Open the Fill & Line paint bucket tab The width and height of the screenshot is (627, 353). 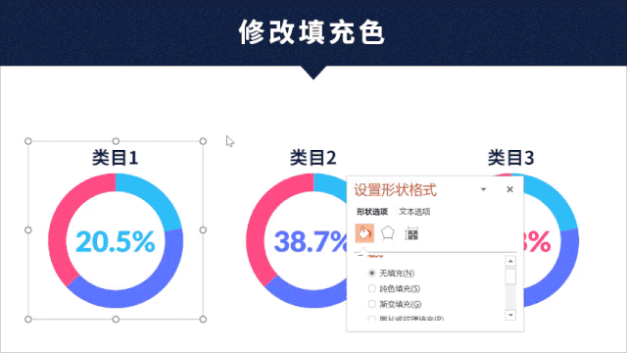coord(364,233)
